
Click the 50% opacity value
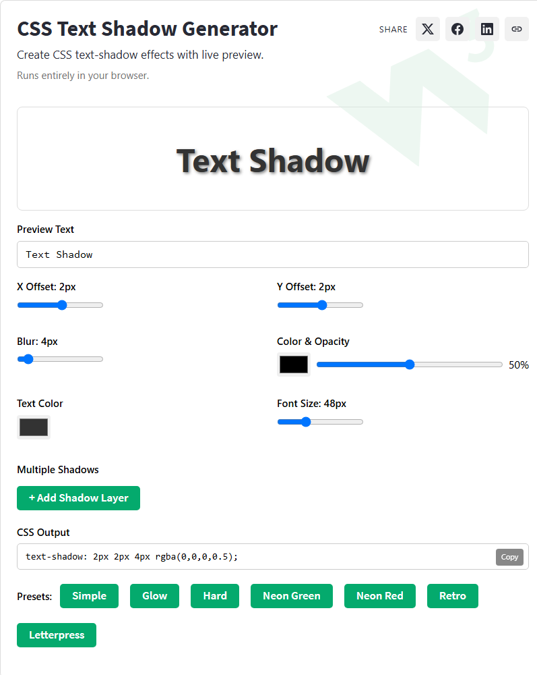tap(519, 365)
